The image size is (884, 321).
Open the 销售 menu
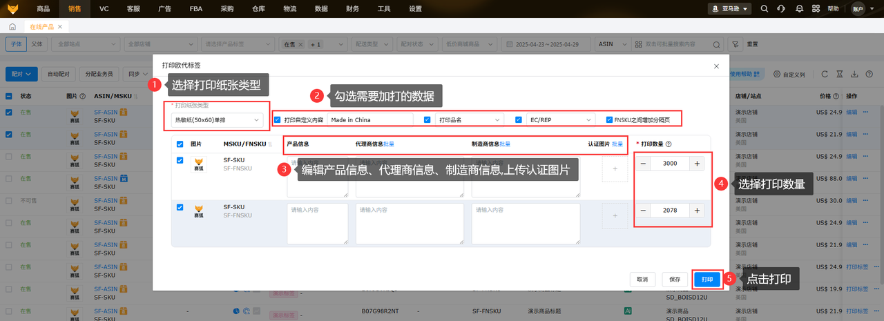(x=75, y=9)
